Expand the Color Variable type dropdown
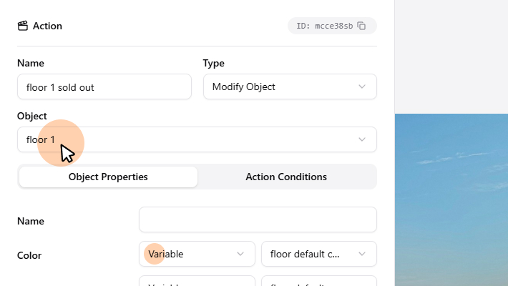The width and height of the screenshot is (508, 286). coord(197,254)
